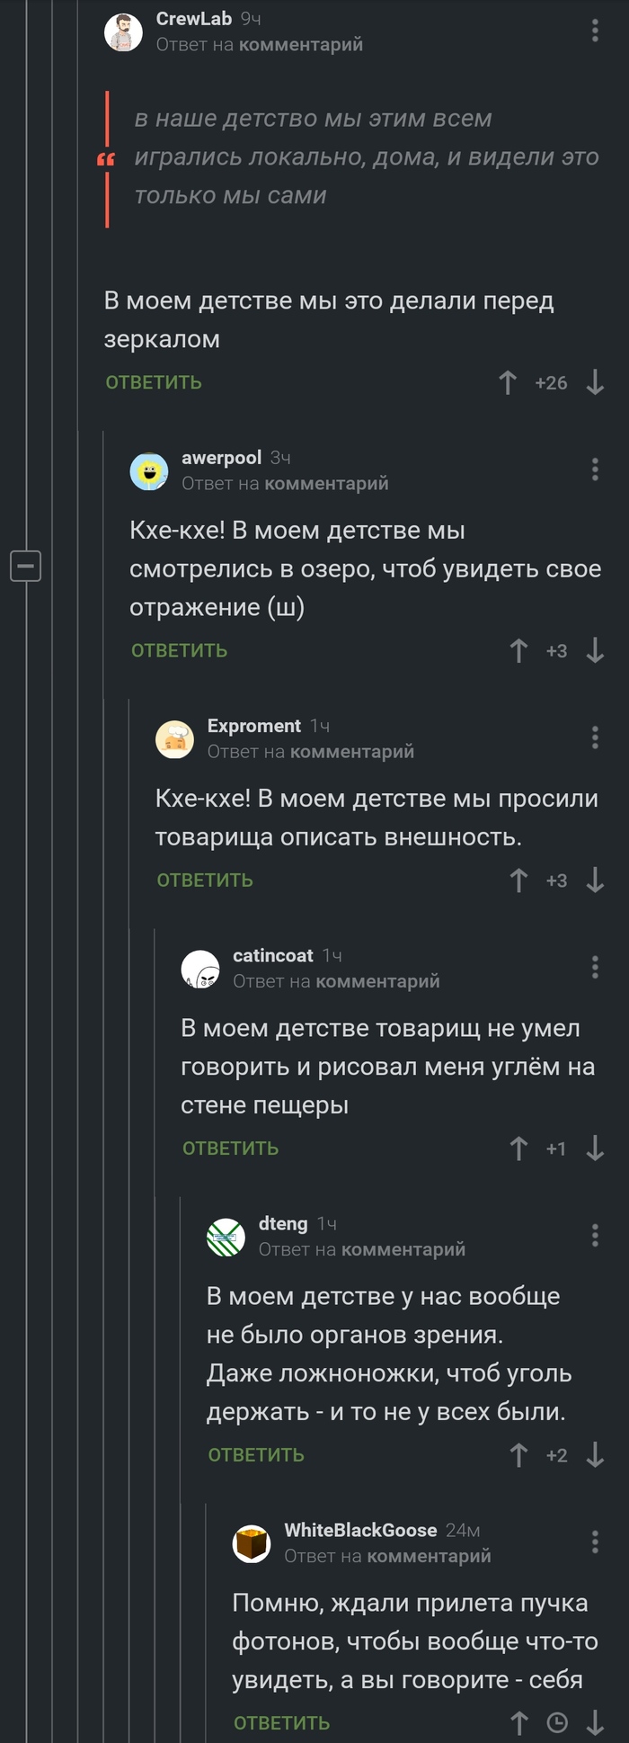Click awerpool's smiley face avatar
The image size is (629, 1743).
149,469
